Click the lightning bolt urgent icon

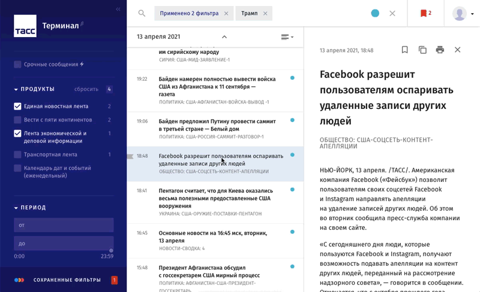click(x=82, y=64)
